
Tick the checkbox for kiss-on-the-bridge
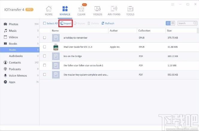point(44,56)
